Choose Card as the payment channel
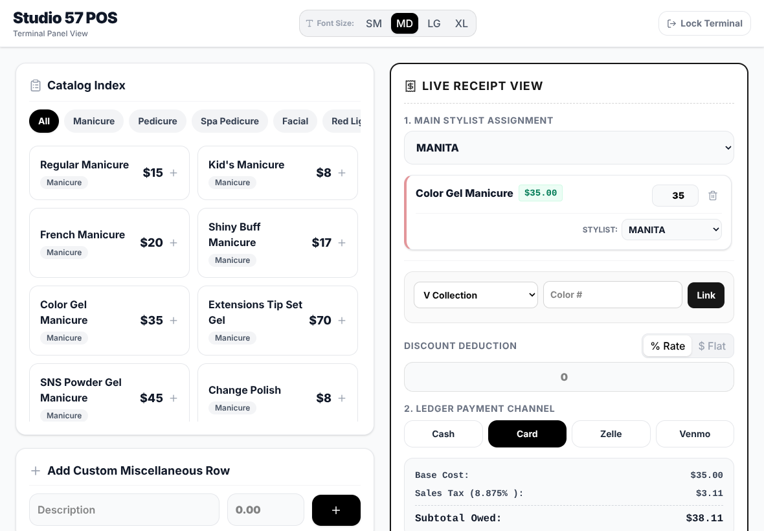Viewport: 764px width, 531px height. (x=527, y=434)
